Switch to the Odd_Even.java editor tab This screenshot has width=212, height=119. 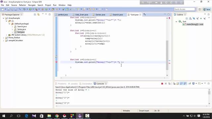(81, 15)
